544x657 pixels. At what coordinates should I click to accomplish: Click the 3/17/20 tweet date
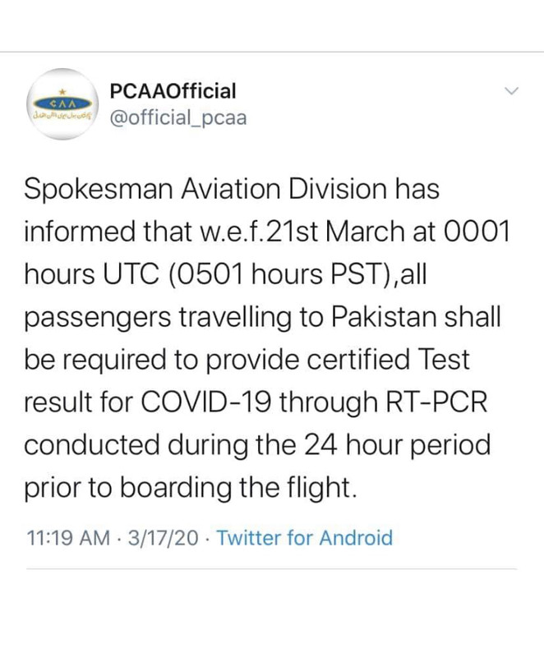(x=163, y=538)
